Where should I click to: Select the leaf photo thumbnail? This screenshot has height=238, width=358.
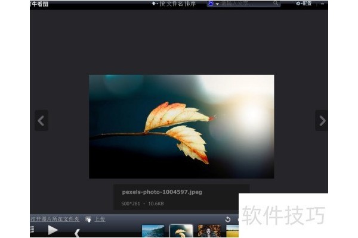click(181, 231)
